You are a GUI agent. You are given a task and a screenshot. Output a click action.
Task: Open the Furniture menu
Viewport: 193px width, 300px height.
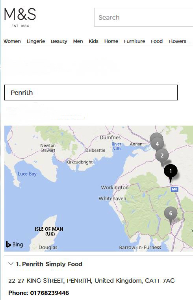(134, 41)
